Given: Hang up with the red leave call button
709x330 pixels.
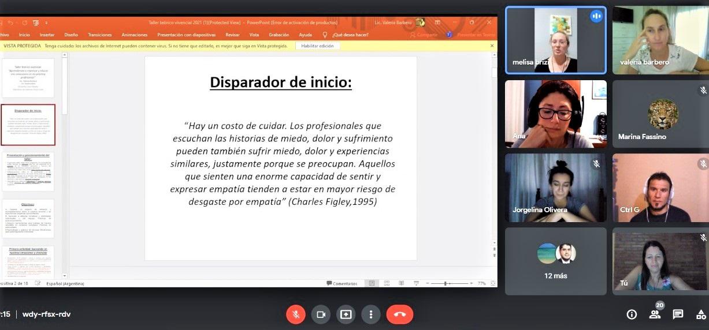Looking at the screenshot, I should click(400, 314).
